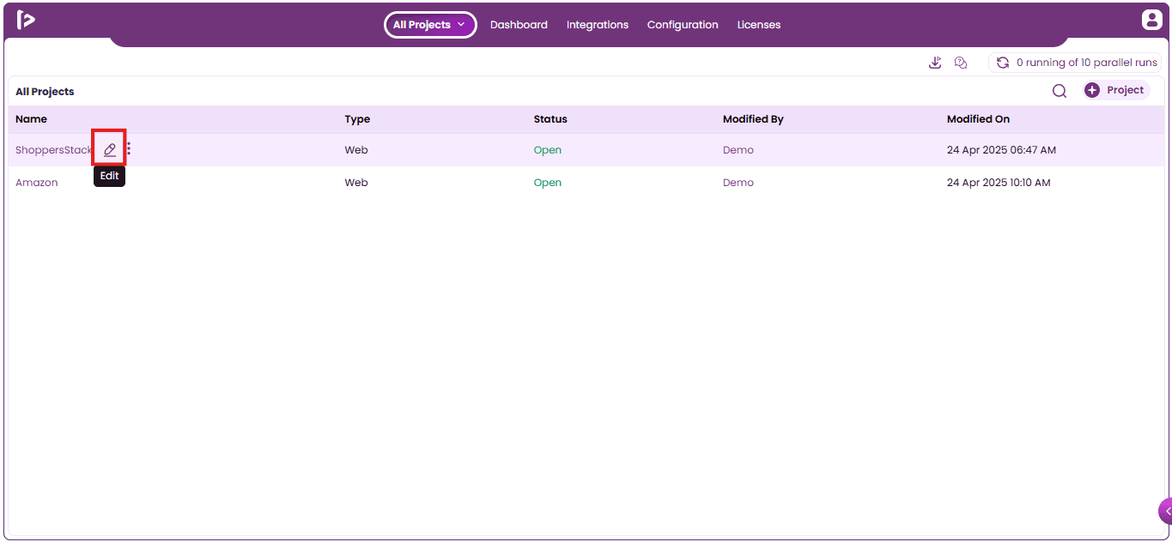
Task: Click the Modified On column header
Action: 979,119
